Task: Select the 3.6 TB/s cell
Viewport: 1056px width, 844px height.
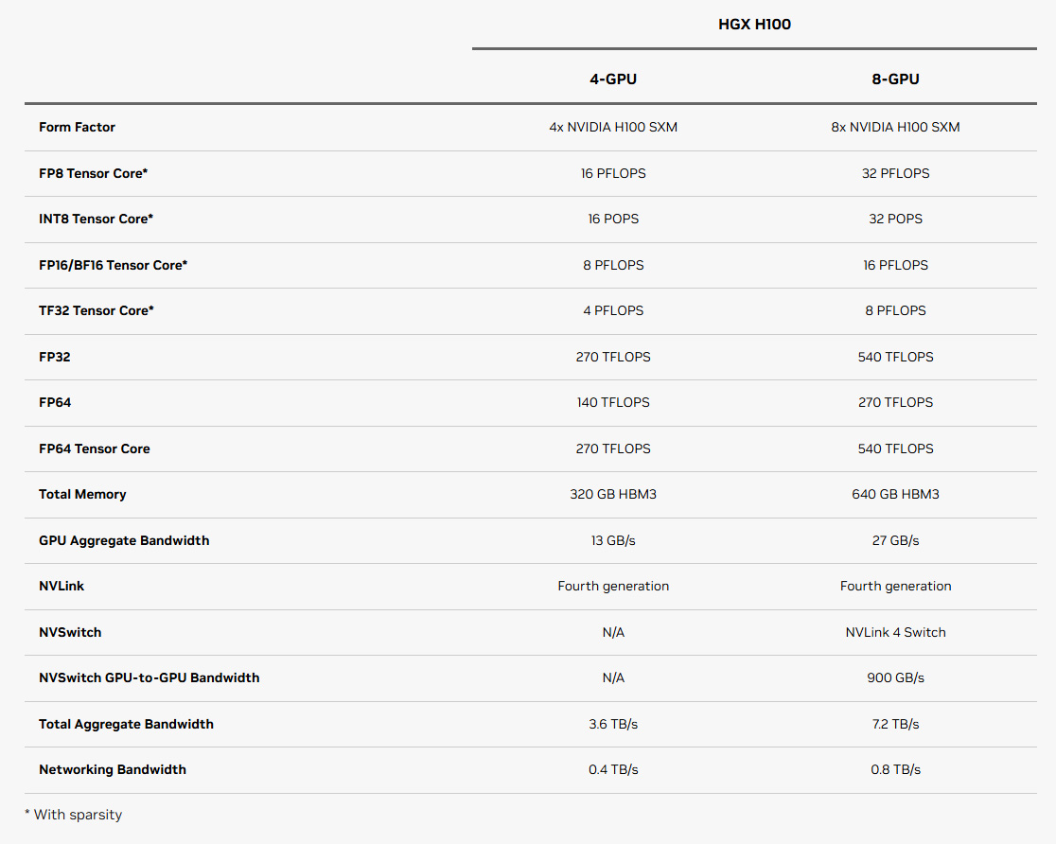Action: [613, 724]
